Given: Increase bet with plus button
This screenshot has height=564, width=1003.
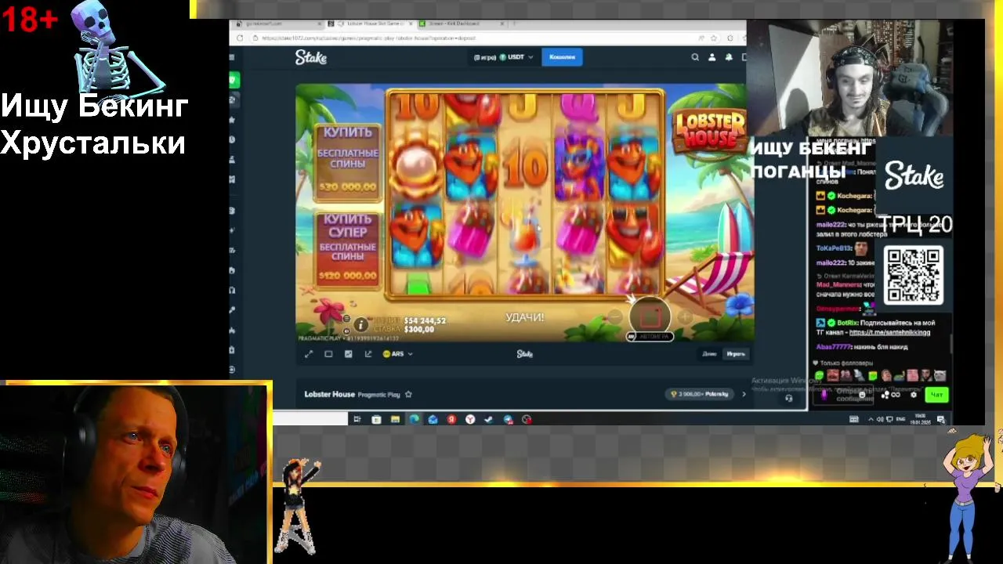Looking at the screenshot, I should [x=685, y=316].
